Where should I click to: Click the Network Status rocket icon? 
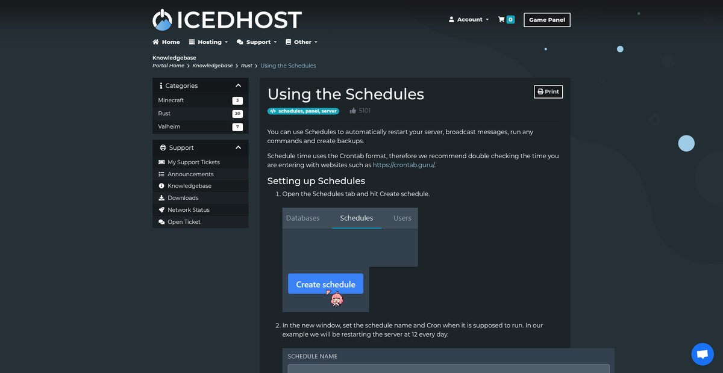[x=161, y=210]
